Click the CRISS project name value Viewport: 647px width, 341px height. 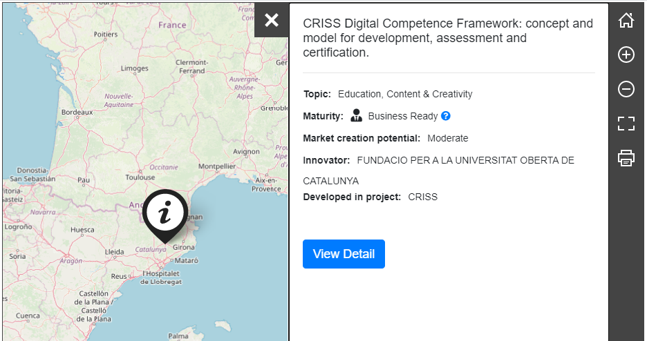[422, 197]
